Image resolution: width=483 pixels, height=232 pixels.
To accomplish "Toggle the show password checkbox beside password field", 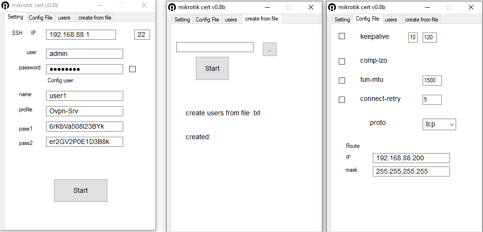I will 132,69.
